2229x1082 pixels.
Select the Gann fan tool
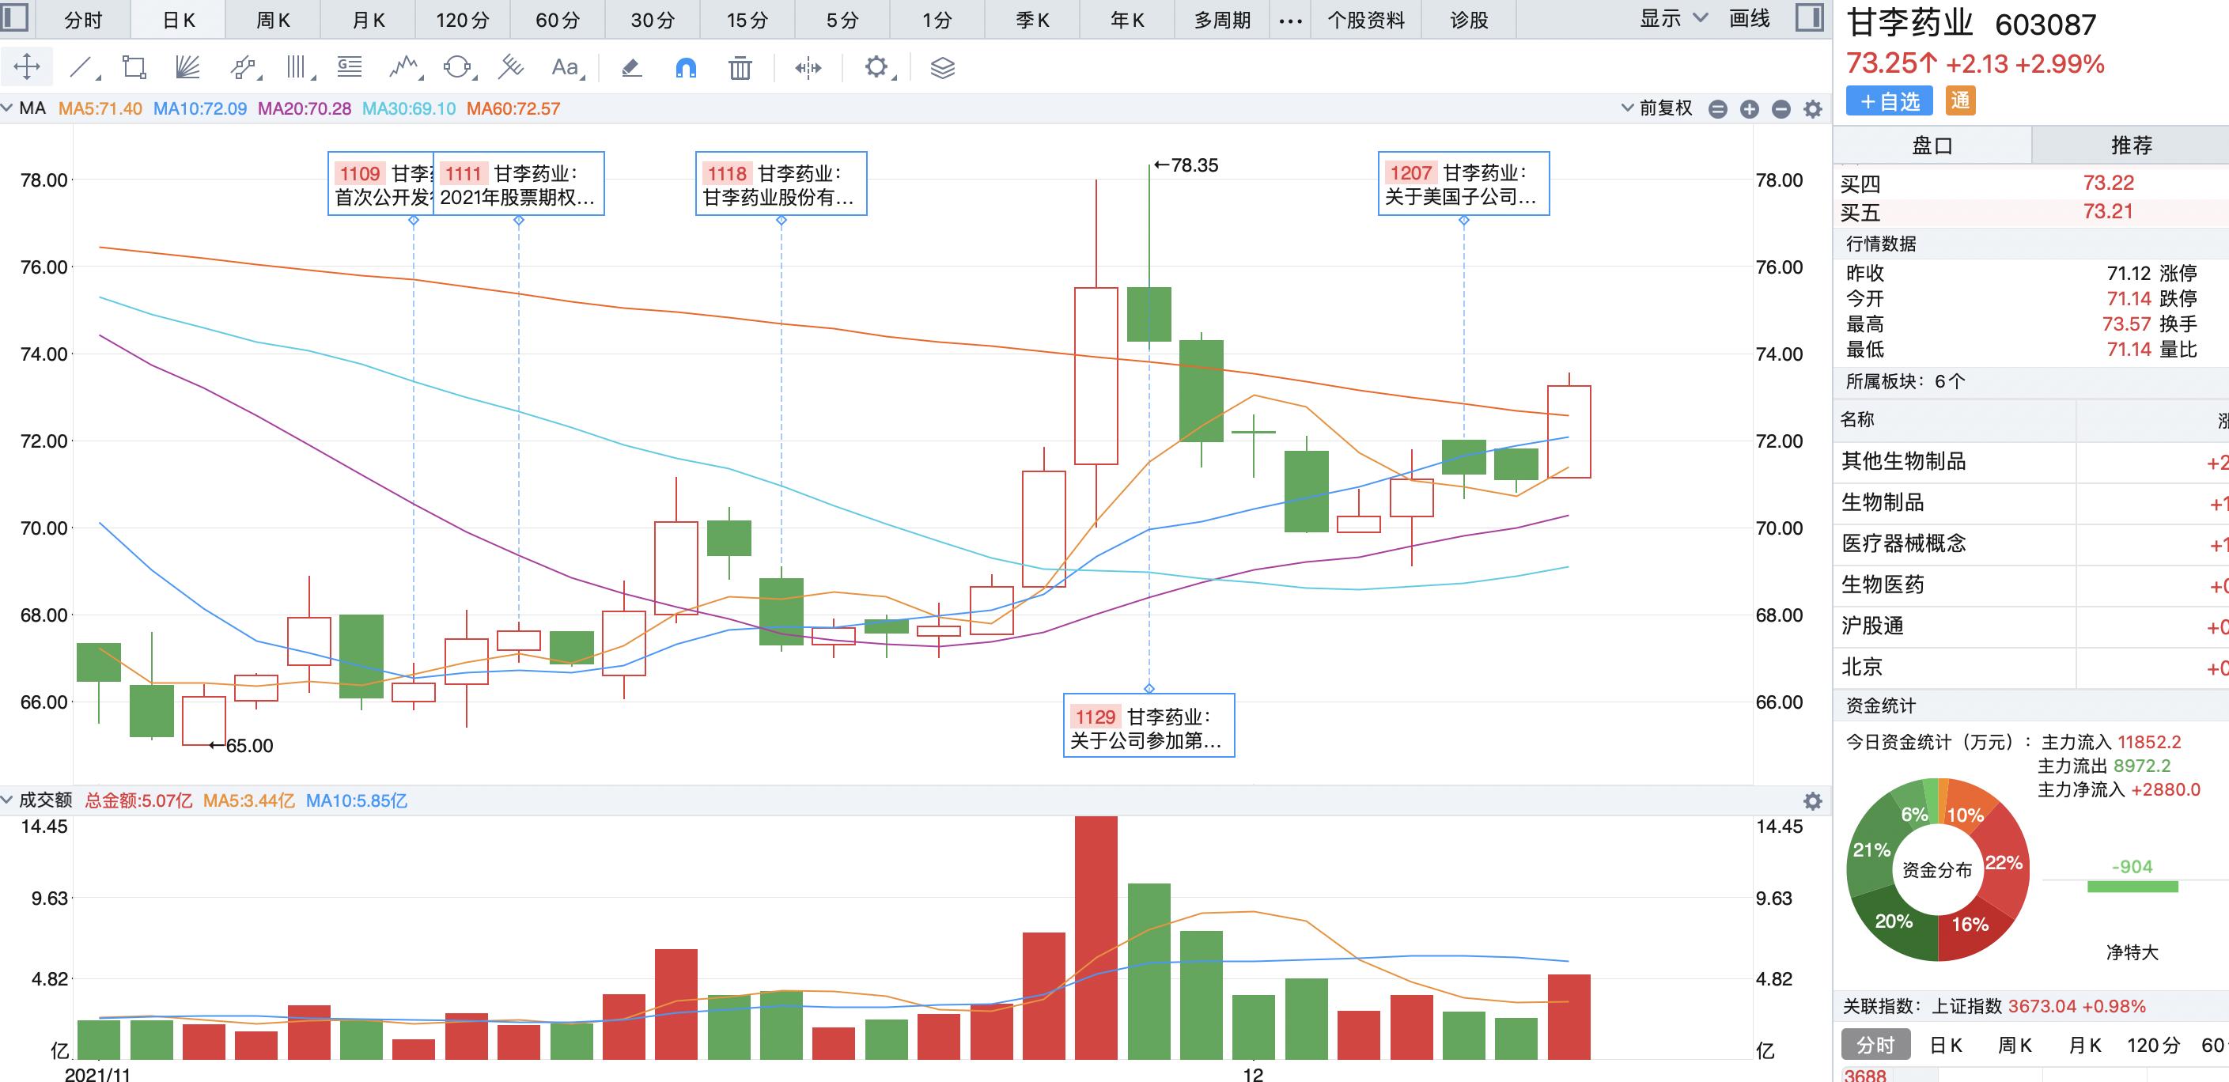(187, 67)
